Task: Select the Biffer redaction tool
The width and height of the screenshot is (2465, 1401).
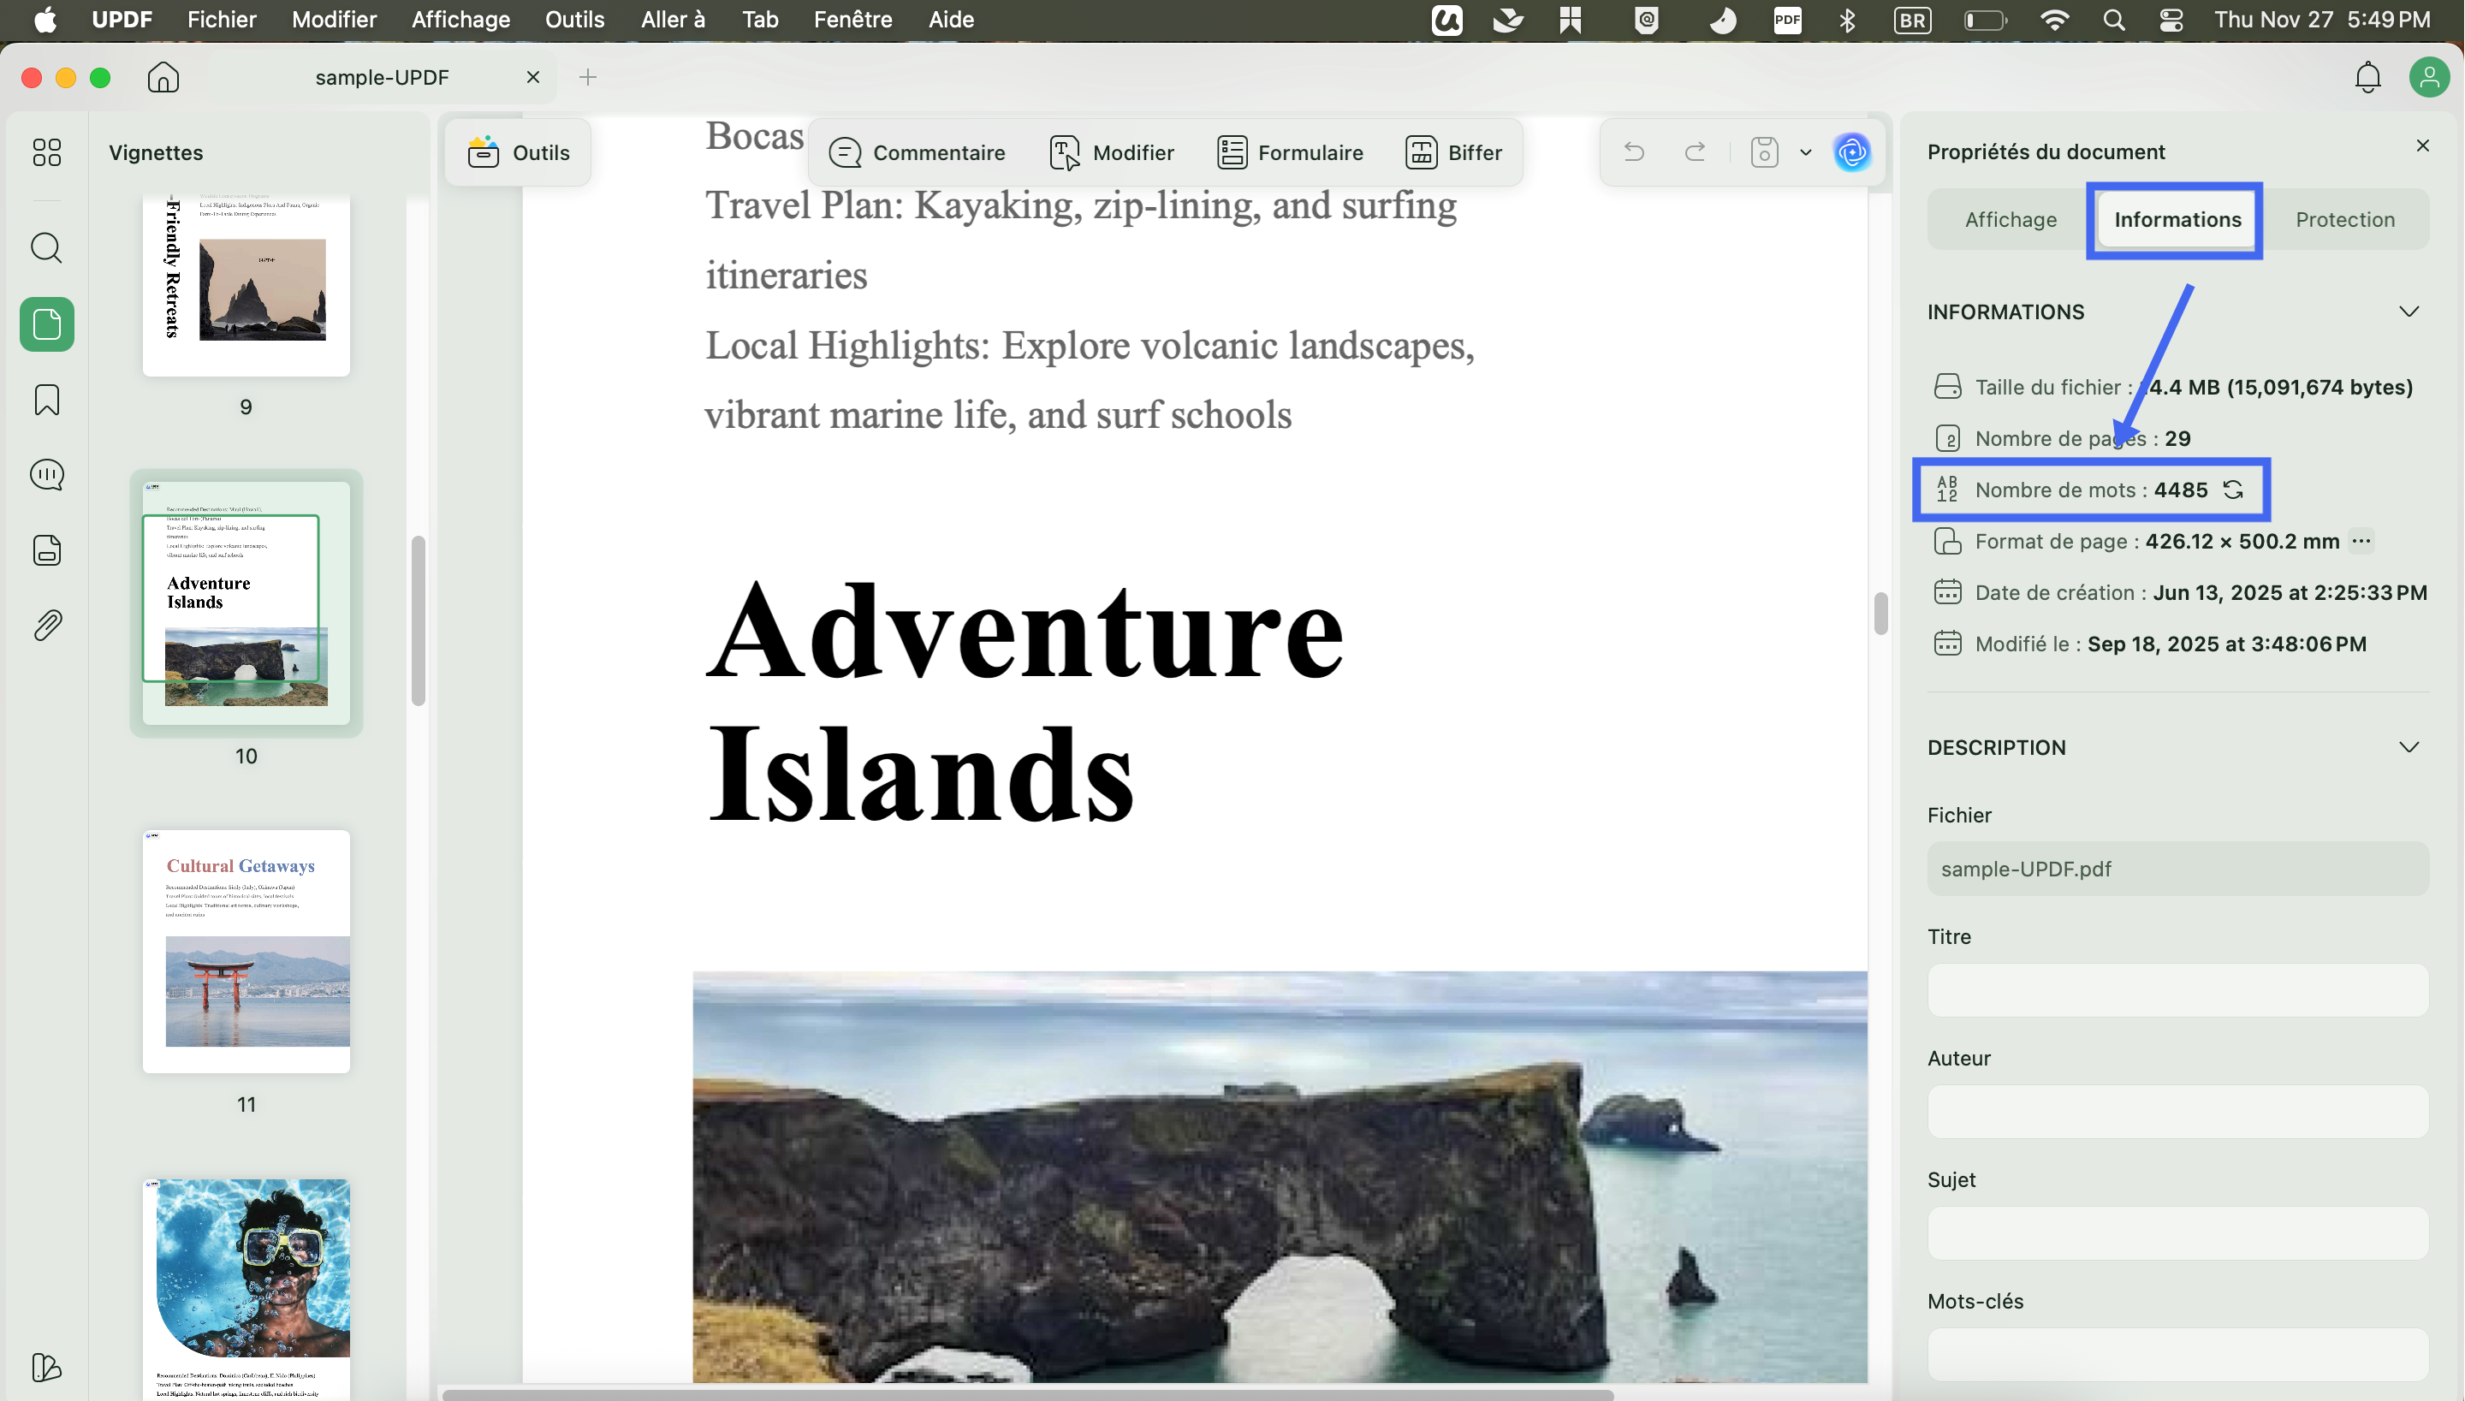Action: click(x=1454, y=151)
